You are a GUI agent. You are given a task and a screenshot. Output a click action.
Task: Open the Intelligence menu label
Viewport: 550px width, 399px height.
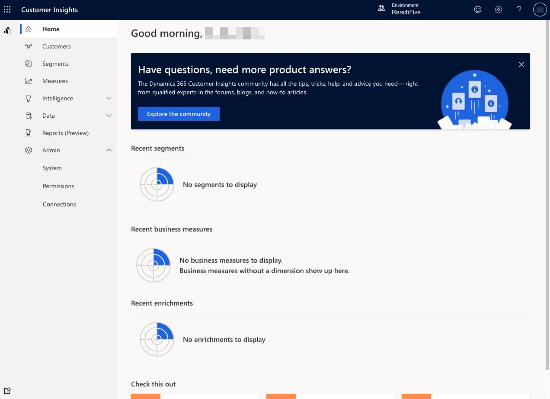pos(58,98)
